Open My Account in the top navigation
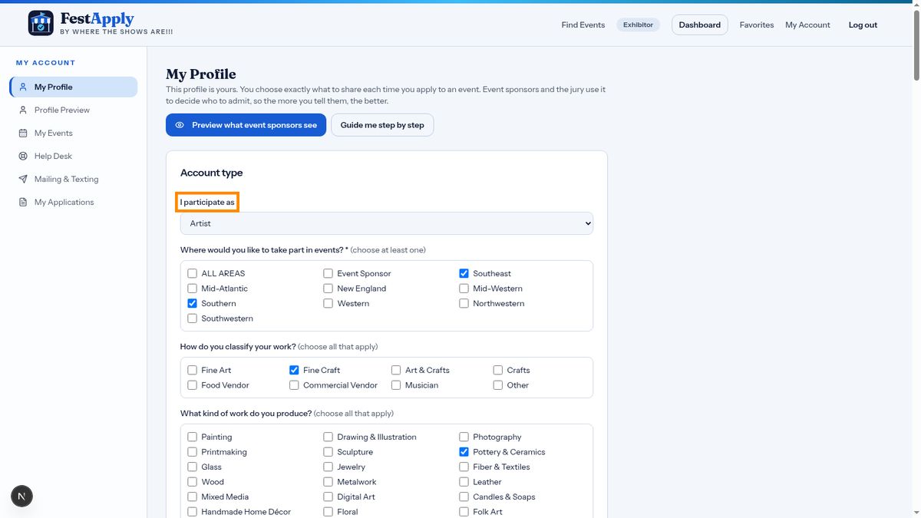 [x=807, y=25]
